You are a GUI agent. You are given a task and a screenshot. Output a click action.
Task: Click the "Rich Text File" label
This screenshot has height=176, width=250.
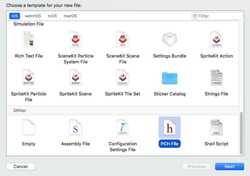29,56
